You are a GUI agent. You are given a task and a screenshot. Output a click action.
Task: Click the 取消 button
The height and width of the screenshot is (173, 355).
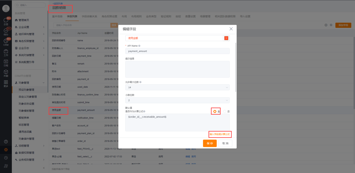[225, 143]
